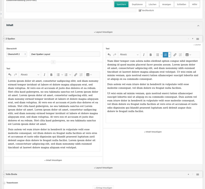
Task: Open the table menu in the left editor
Action: tap(89, 75)
